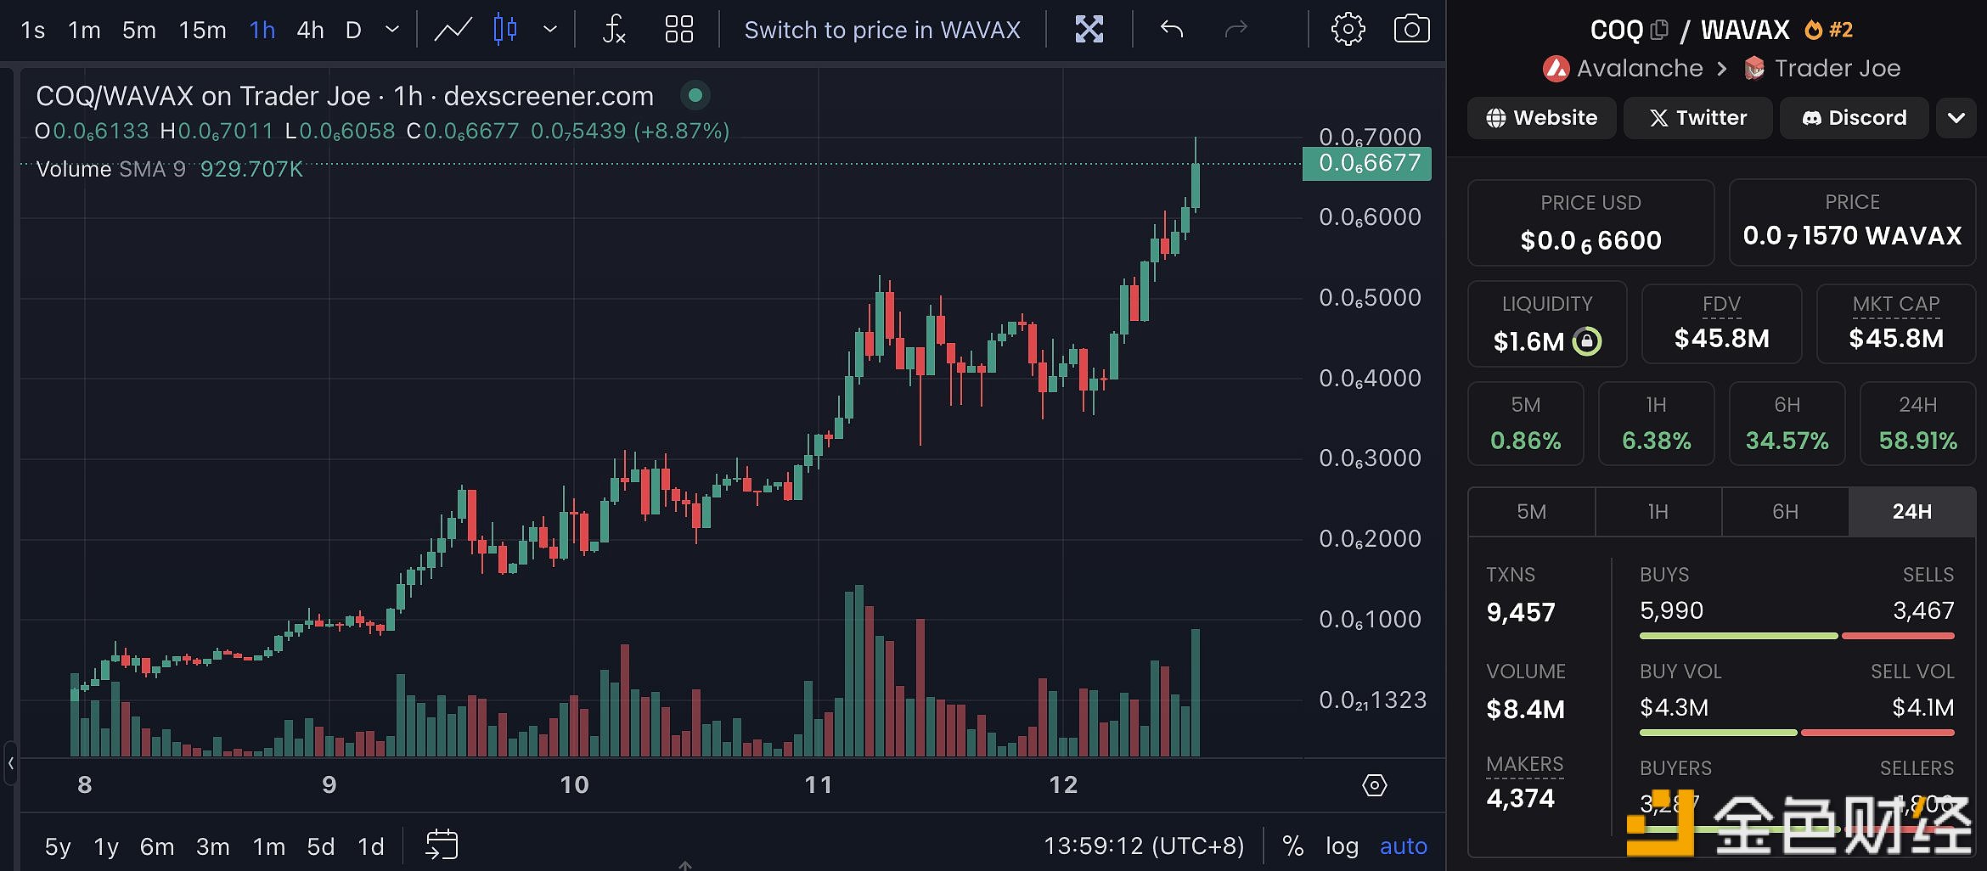The width and height of the screenshot is (1987, 871).
Task: Open the go-to-date calendar icon
Action: click(442, 845)
